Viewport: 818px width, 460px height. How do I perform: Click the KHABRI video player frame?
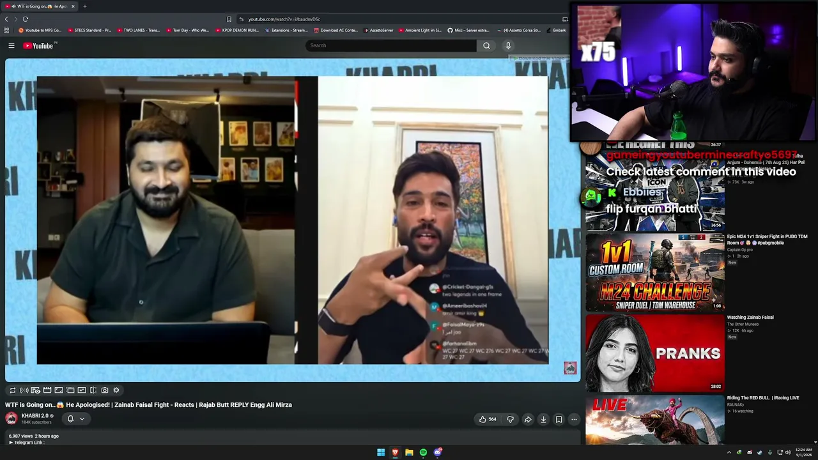tap(293, 220)
